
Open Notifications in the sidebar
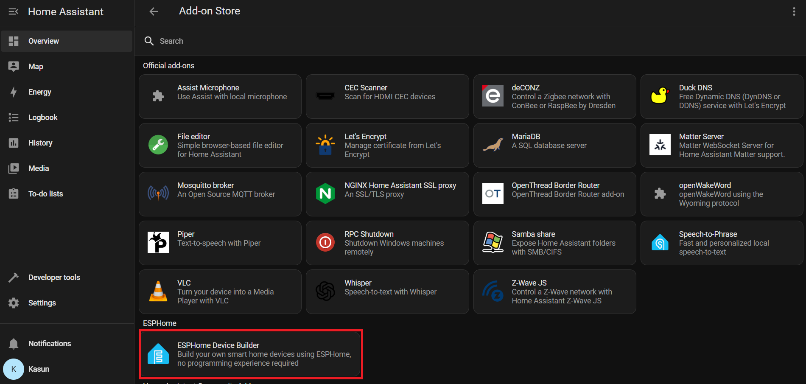tap(67, 344)
